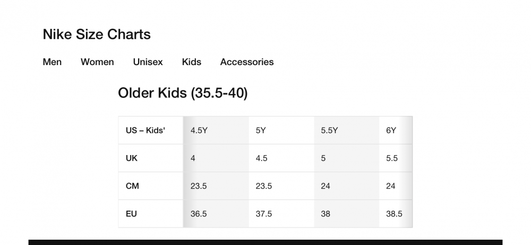This screenshot has height=245, width=531.
Task: Click the Nike Size Charts heading
Action: pos(97,34)
